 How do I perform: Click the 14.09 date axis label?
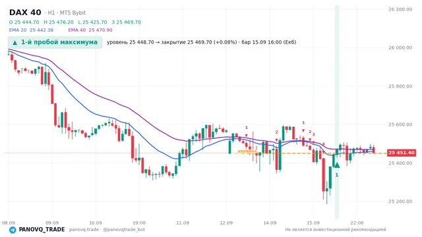[270, 223]
